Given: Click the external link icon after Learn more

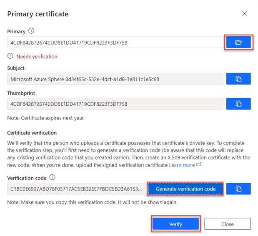Looking at the screenshot, I should point(198,165).
